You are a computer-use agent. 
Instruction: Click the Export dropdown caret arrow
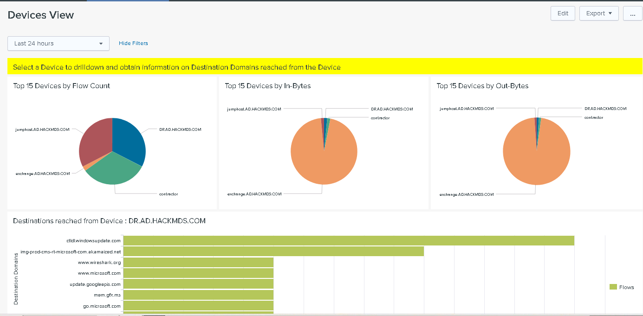[610, 13]
